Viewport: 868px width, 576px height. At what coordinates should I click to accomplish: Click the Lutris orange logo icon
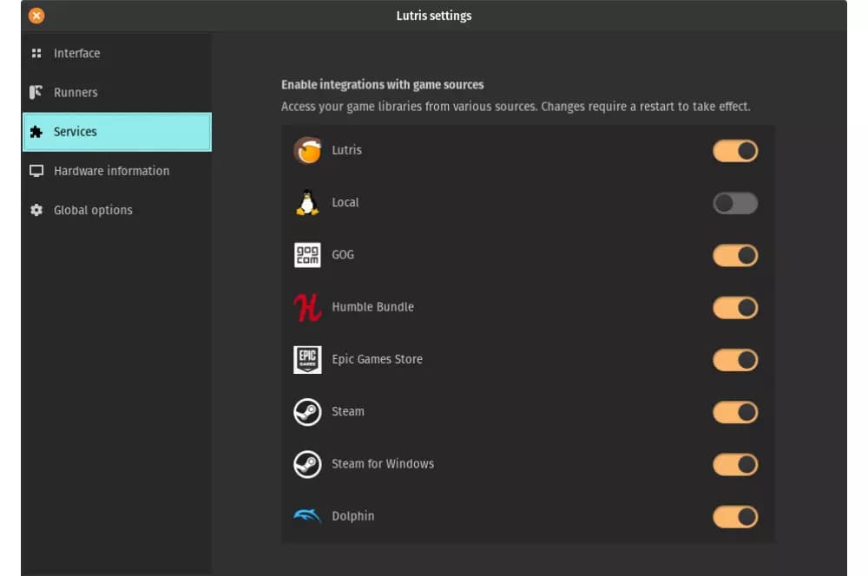pos(307,151)
